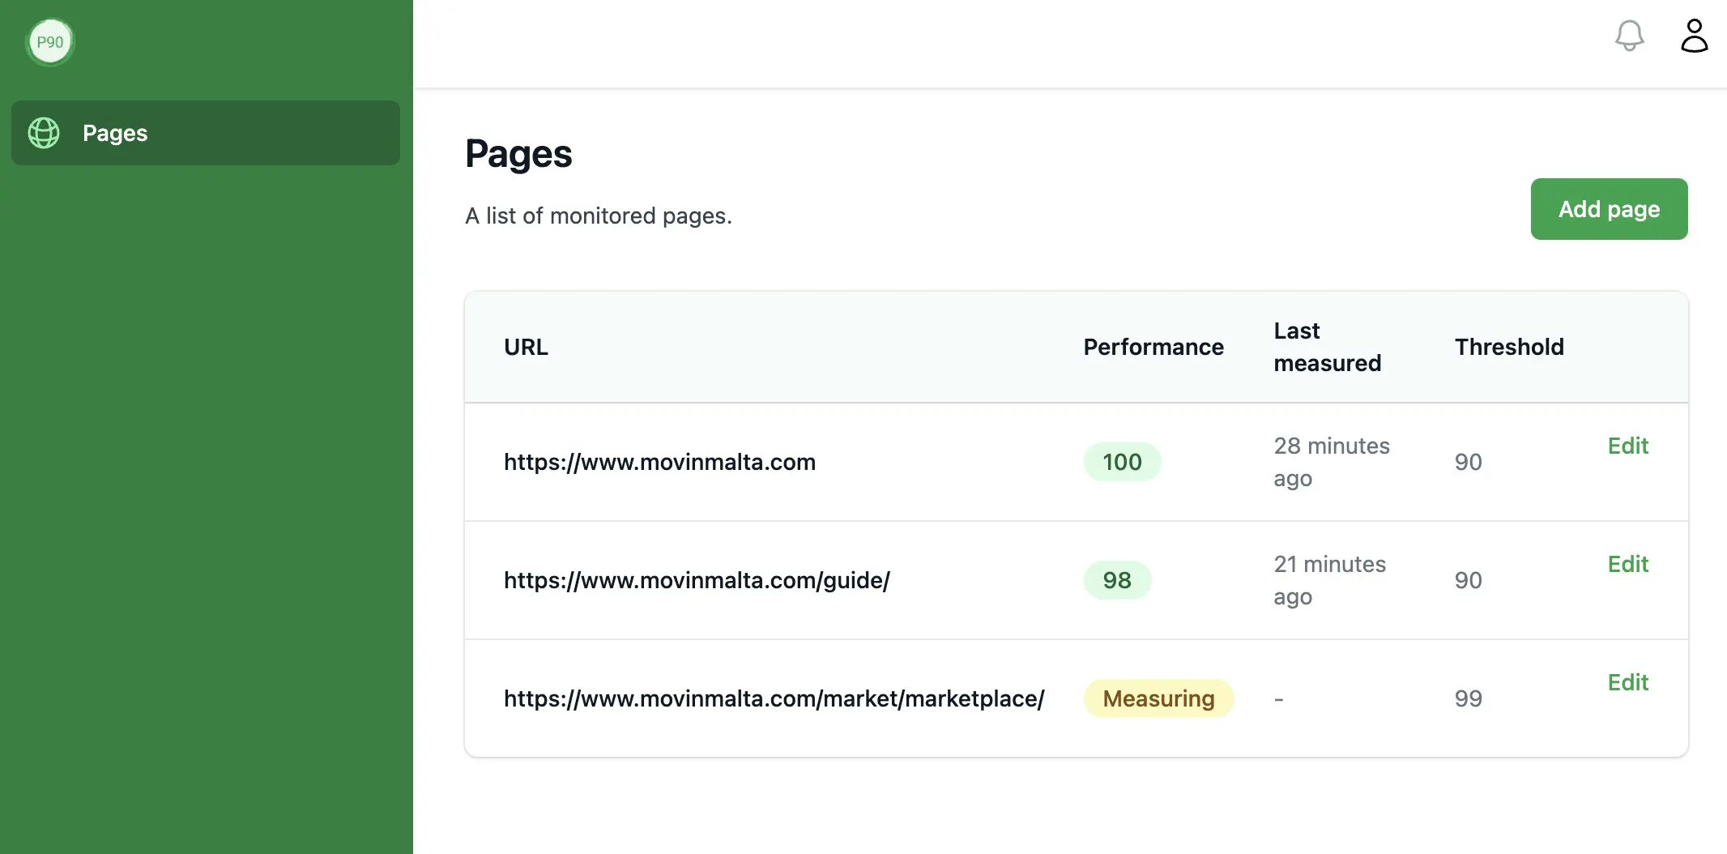Click the 99 threshold value
Image resolution: width=1727 pixels, height=854 pixels.
pos(1468,698)
